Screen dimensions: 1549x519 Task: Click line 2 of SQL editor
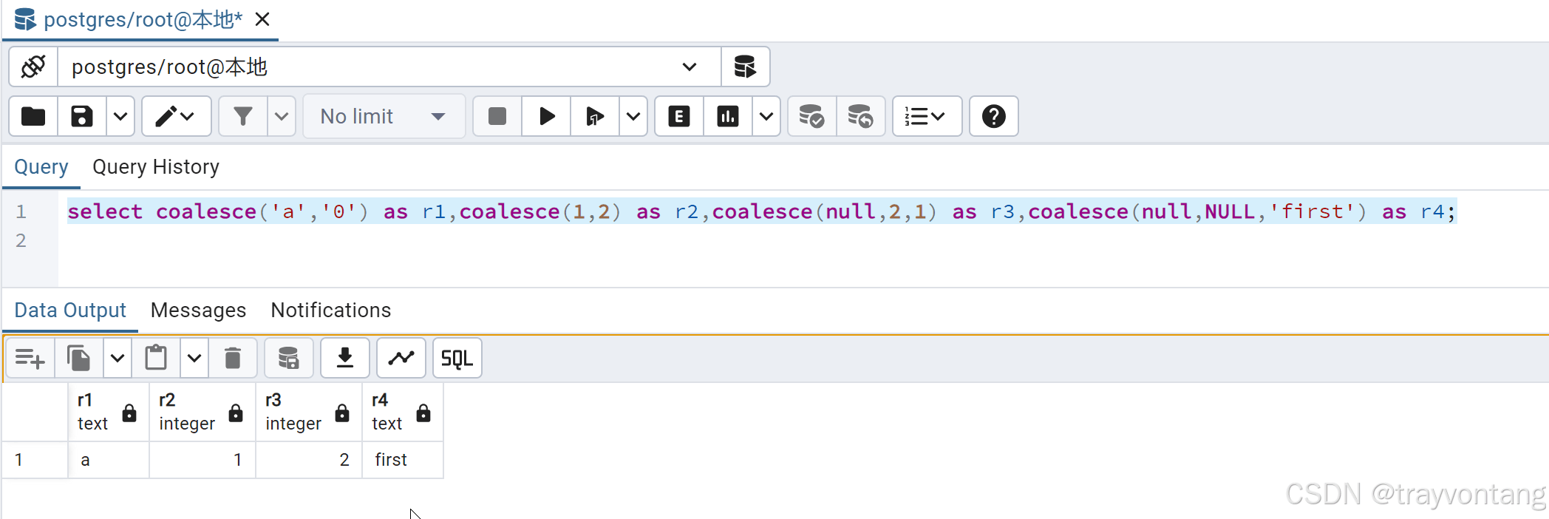tap(803, 241)
